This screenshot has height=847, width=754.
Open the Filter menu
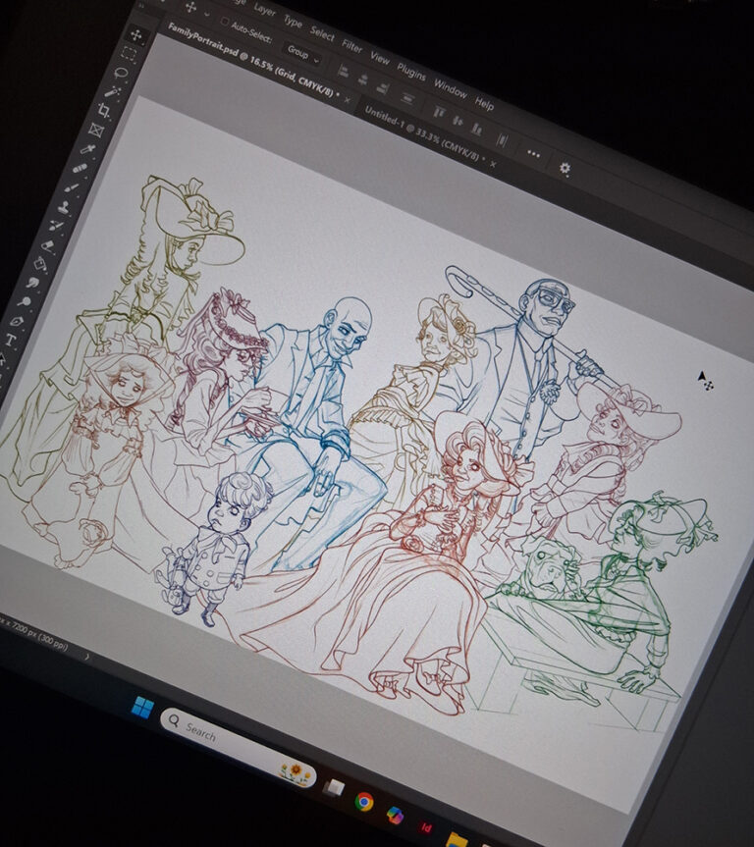pos(351,45)
